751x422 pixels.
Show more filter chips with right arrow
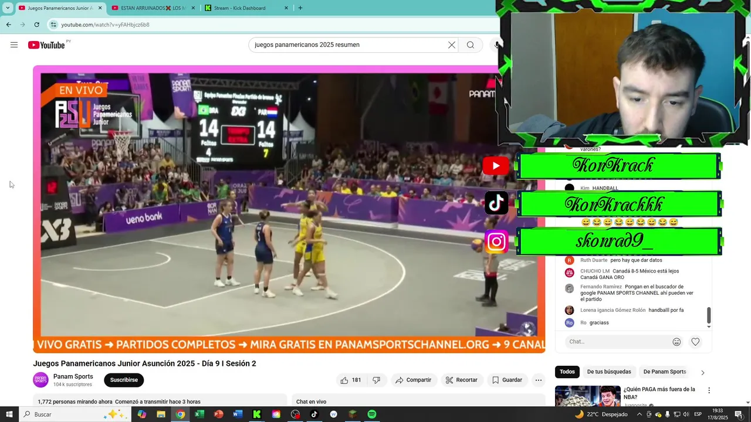coord(702,372)
